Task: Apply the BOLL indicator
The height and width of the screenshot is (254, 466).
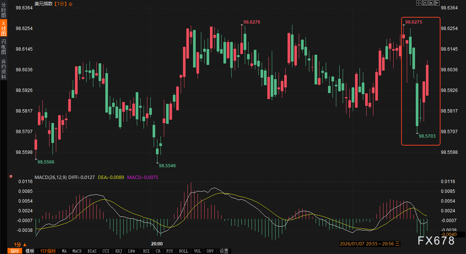Action: [184, 251]
